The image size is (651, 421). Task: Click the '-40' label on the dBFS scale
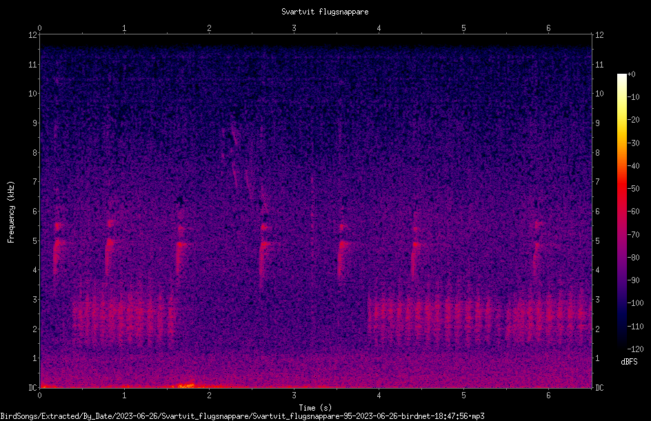click(634, 166)
